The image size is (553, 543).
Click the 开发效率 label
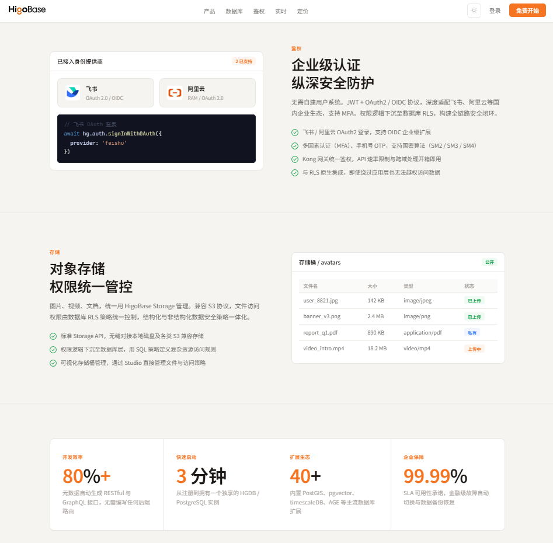(x=72, y=457)
